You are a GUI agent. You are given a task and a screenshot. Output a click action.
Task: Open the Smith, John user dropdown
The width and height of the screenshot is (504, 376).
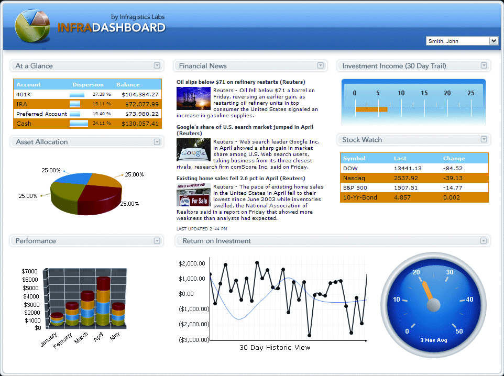(493, 41)
